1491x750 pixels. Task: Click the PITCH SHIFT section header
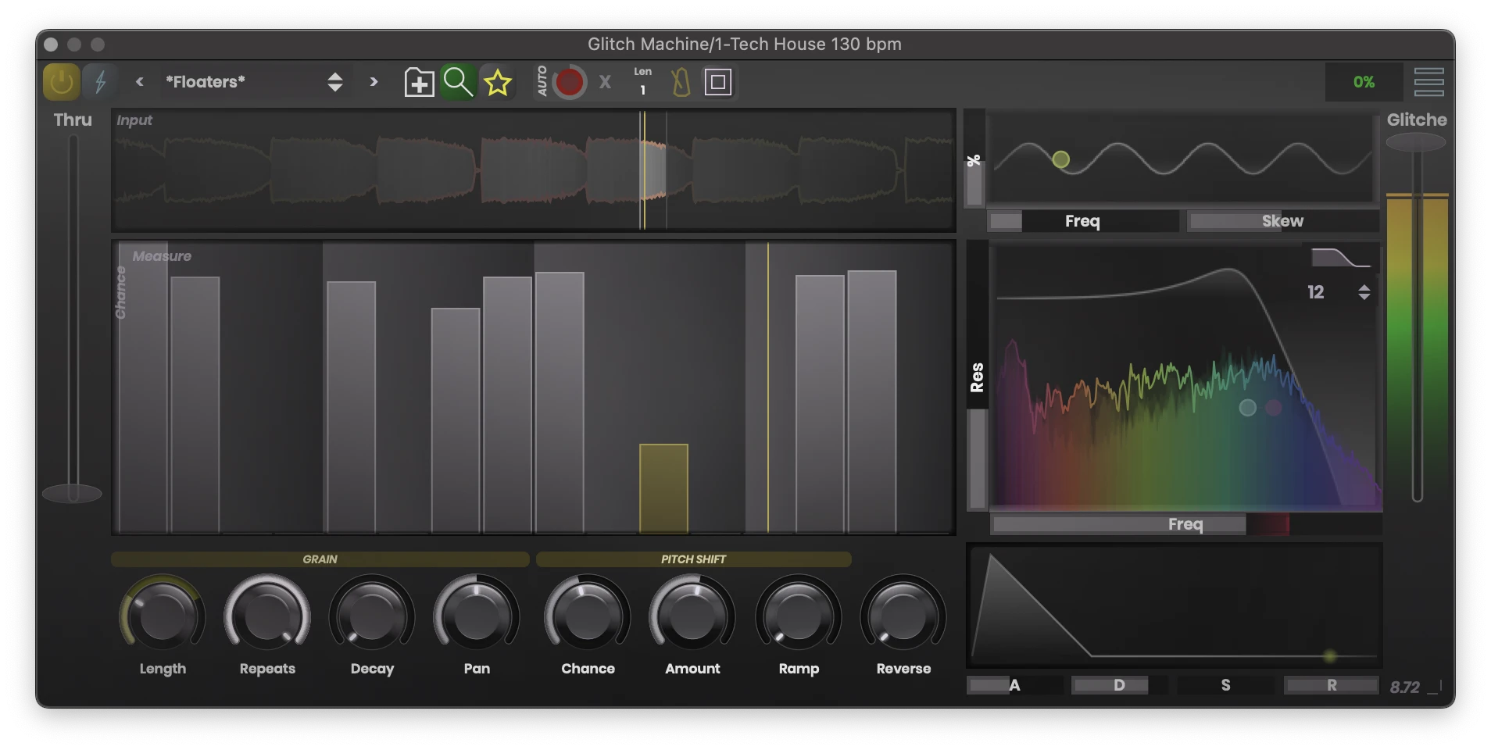(693, 559)
